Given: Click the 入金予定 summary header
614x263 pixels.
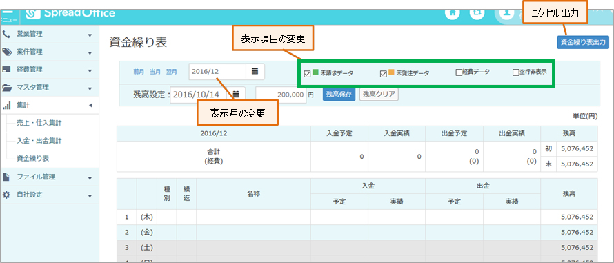Looking at the screenshot, I should pos(339,133).
